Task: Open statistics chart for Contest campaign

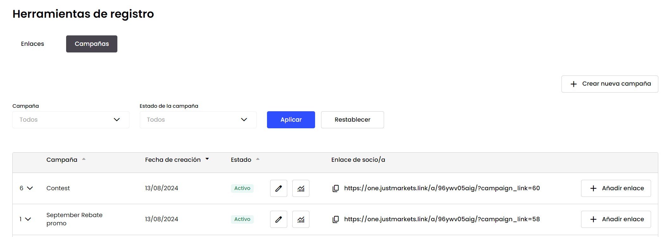Action: tap(301, 188)
